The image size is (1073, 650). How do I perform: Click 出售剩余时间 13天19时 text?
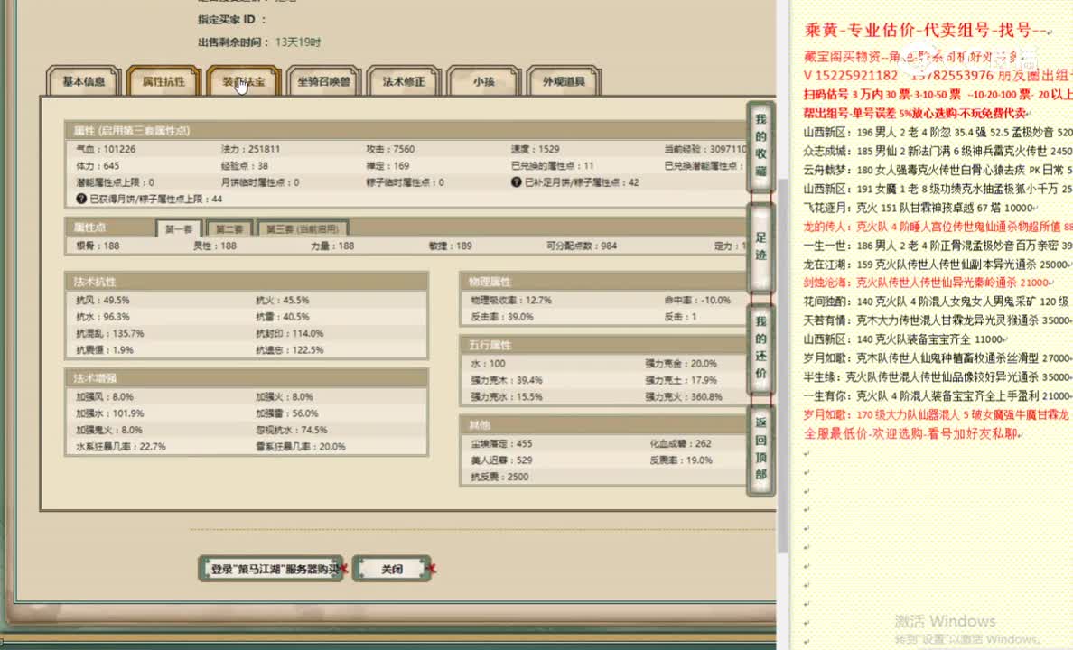click(259, 42)
